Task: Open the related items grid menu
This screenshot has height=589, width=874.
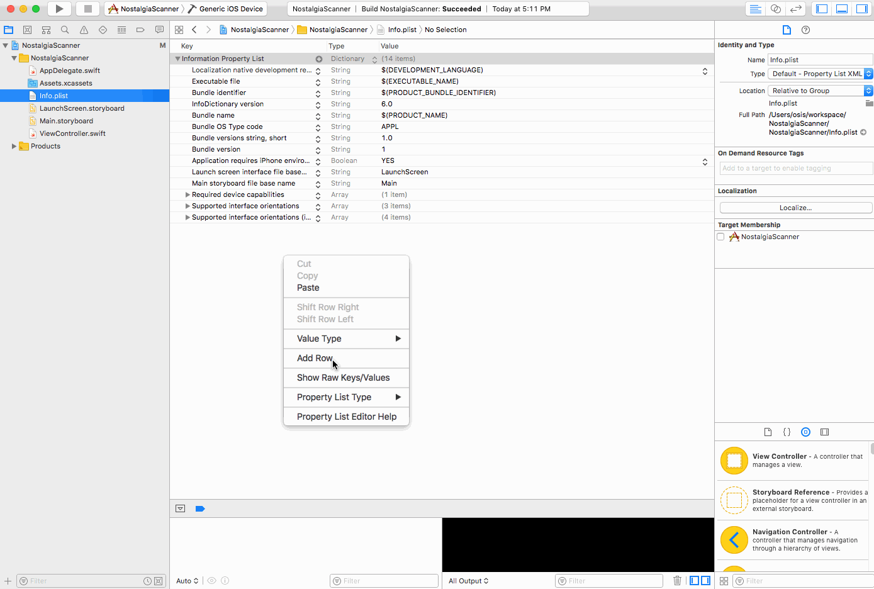Action: [x=179, y=30]
